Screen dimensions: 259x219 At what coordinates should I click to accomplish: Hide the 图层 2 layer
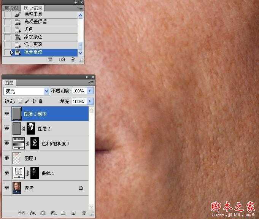(6, 129)
